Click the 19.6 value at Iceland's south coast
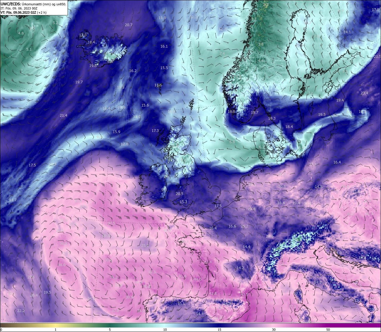 93,66
